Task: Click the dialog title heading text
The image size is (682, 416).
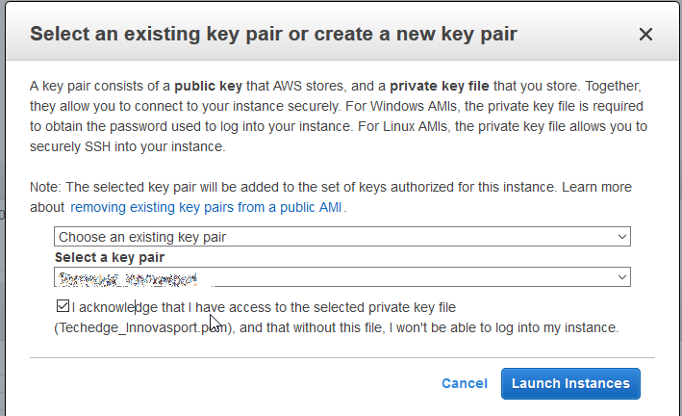Action: click(274, 35)
